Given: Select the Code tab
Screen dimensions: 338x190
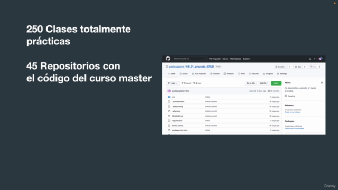Looking at the screenshot, I should (172, 74).
